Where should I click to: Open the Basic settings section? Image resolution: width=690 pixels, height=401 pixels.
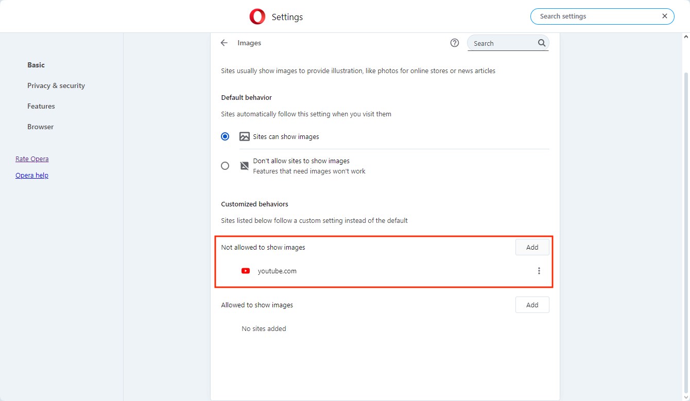pos(36,65)
